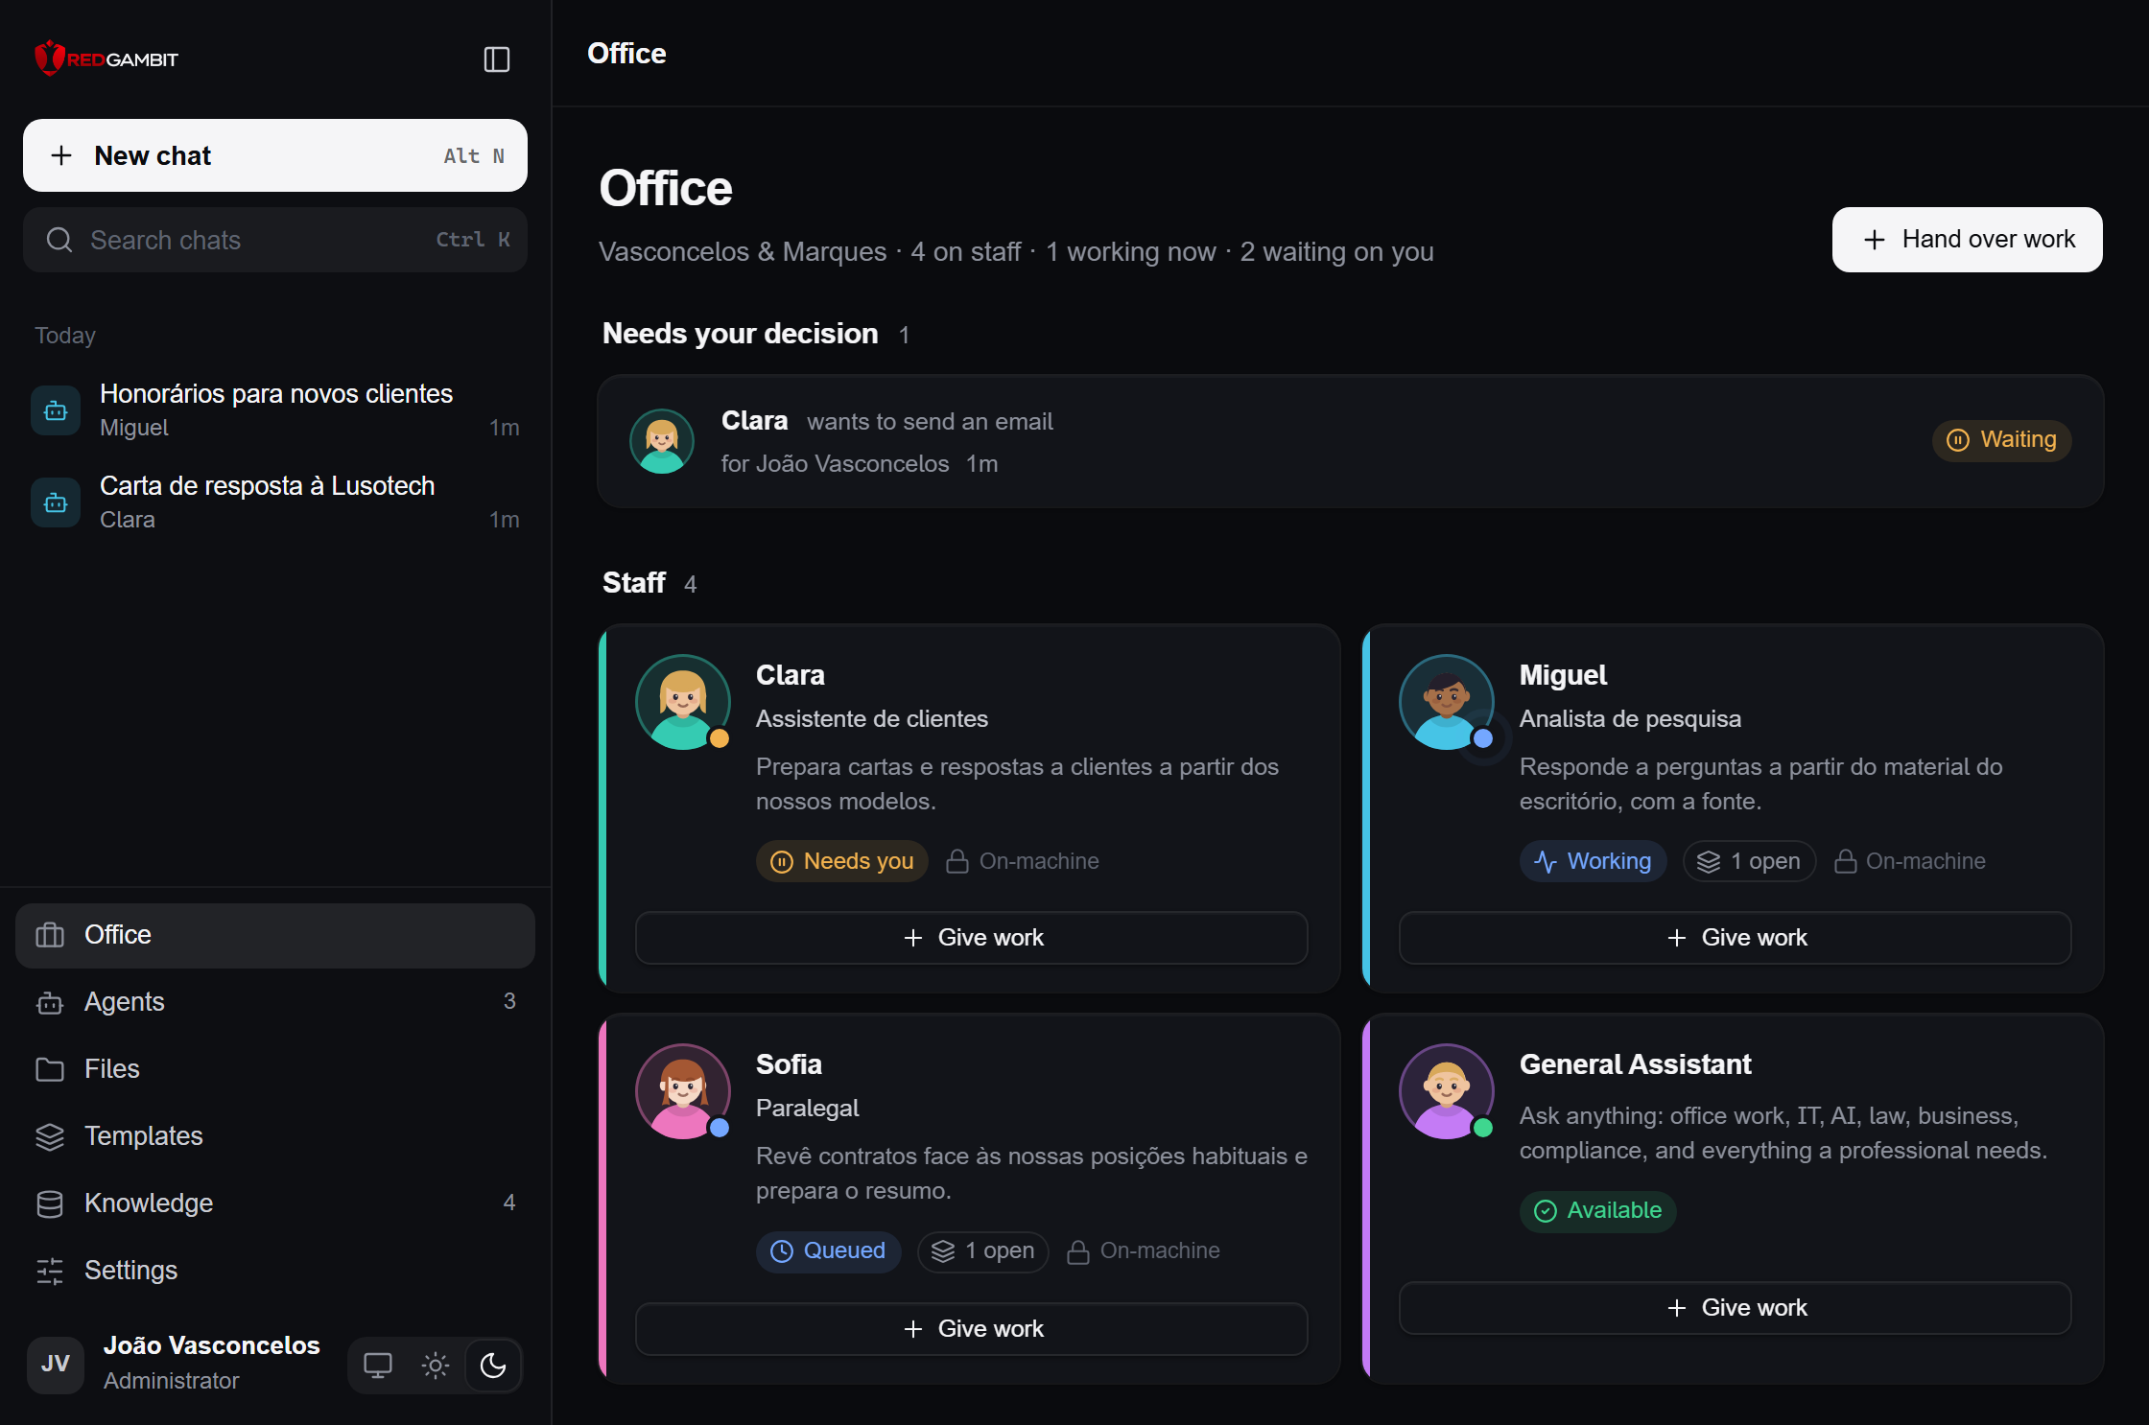
Task: Click the Waiting status badge
Action: click(x=2002, y=440)
